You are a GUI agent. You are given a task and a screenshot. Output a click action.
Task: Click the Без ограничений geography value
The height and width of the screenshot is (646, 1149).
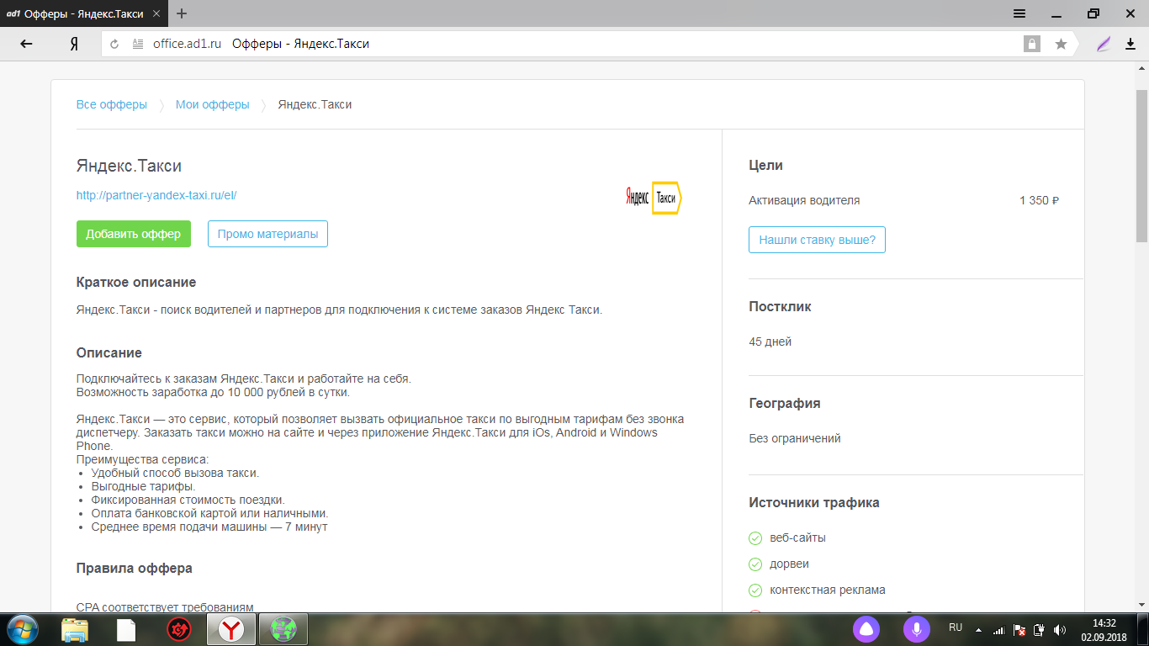795,439
